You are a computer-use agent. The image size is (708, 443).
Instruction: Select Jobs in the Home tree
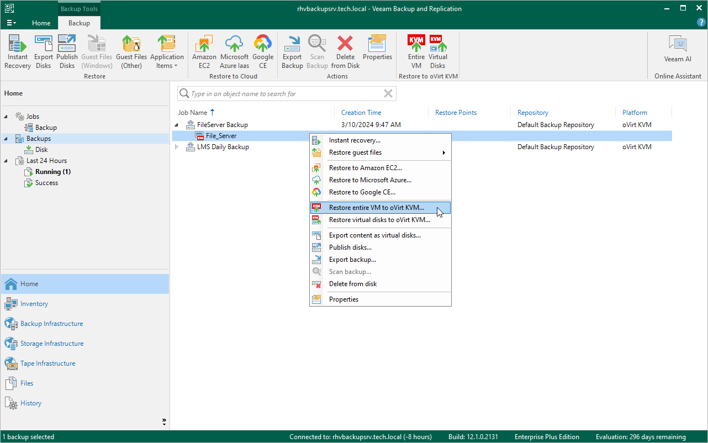pyautogui.click(x=33, y=117)
